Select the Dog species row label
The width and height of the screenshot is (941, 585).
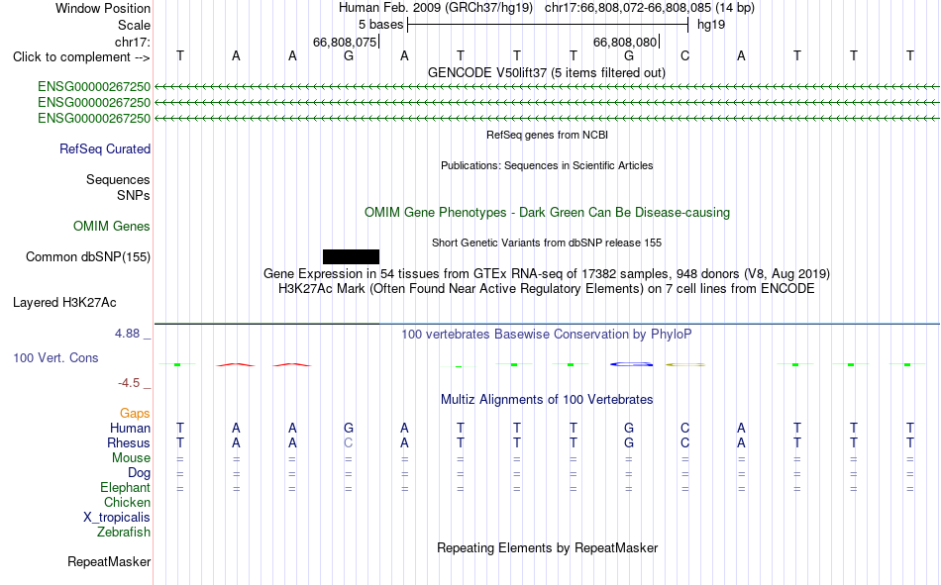[140, 473]
